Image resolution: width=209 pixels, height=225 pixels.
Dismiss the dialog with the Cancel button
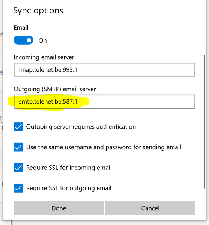[x=150, y=208]
